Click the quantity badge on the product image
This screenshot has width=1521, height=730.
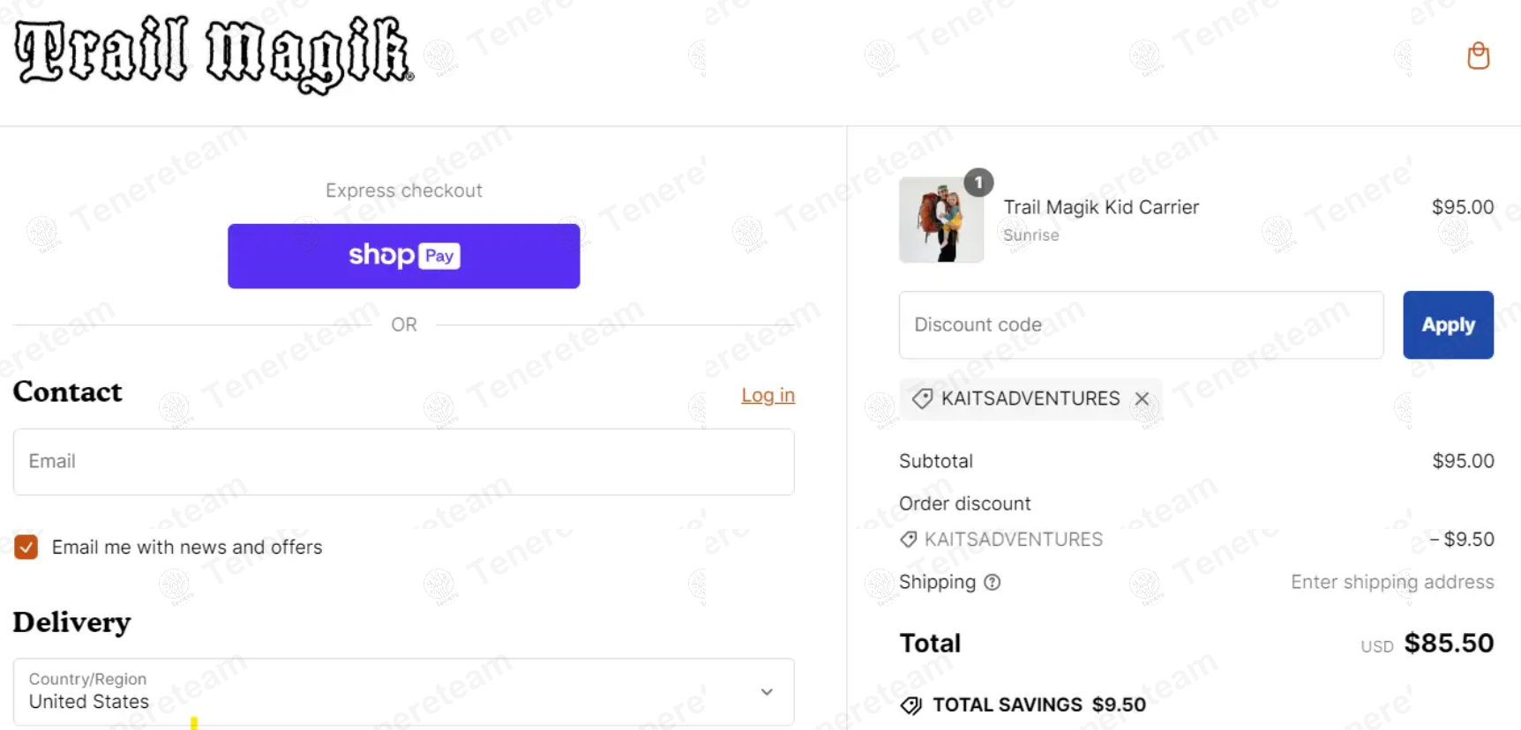pos(978,182)
